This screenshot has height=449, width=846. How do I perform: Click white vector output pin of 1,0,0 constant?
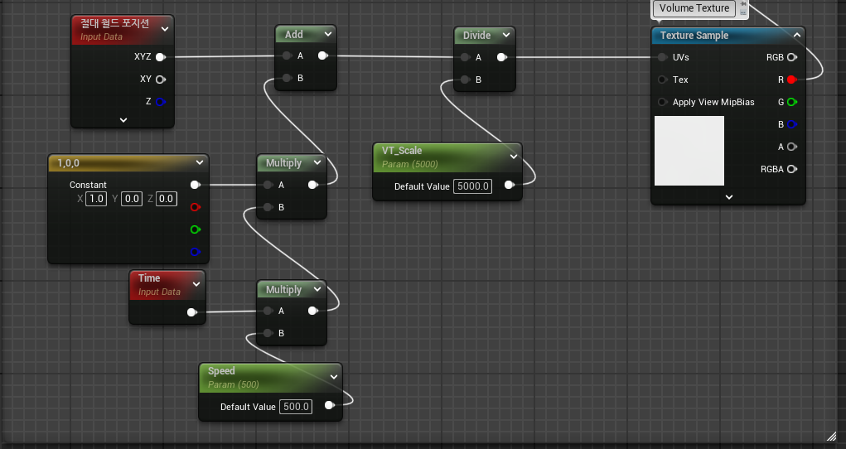196,185
